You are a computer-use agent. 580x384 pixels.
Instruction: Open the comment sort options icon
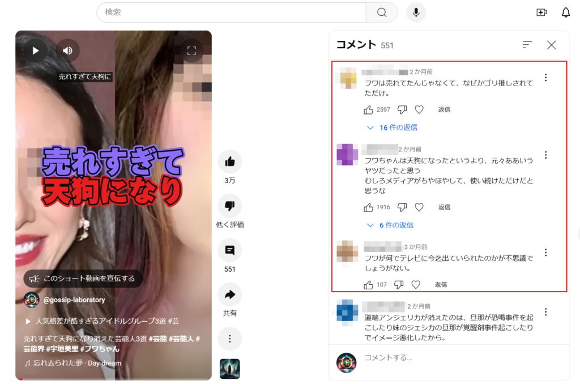527,45
